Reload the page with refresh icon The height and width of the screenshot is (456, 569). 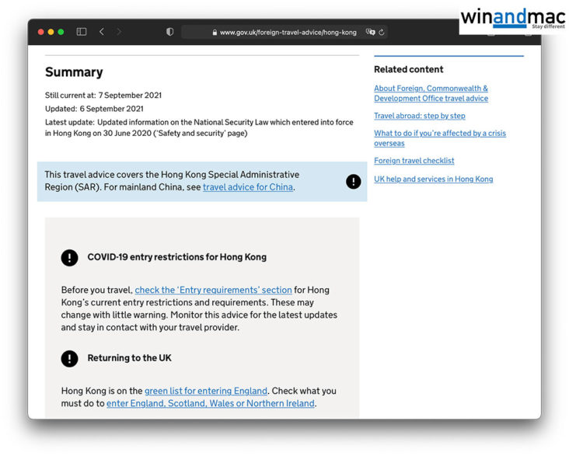[382, 32]
